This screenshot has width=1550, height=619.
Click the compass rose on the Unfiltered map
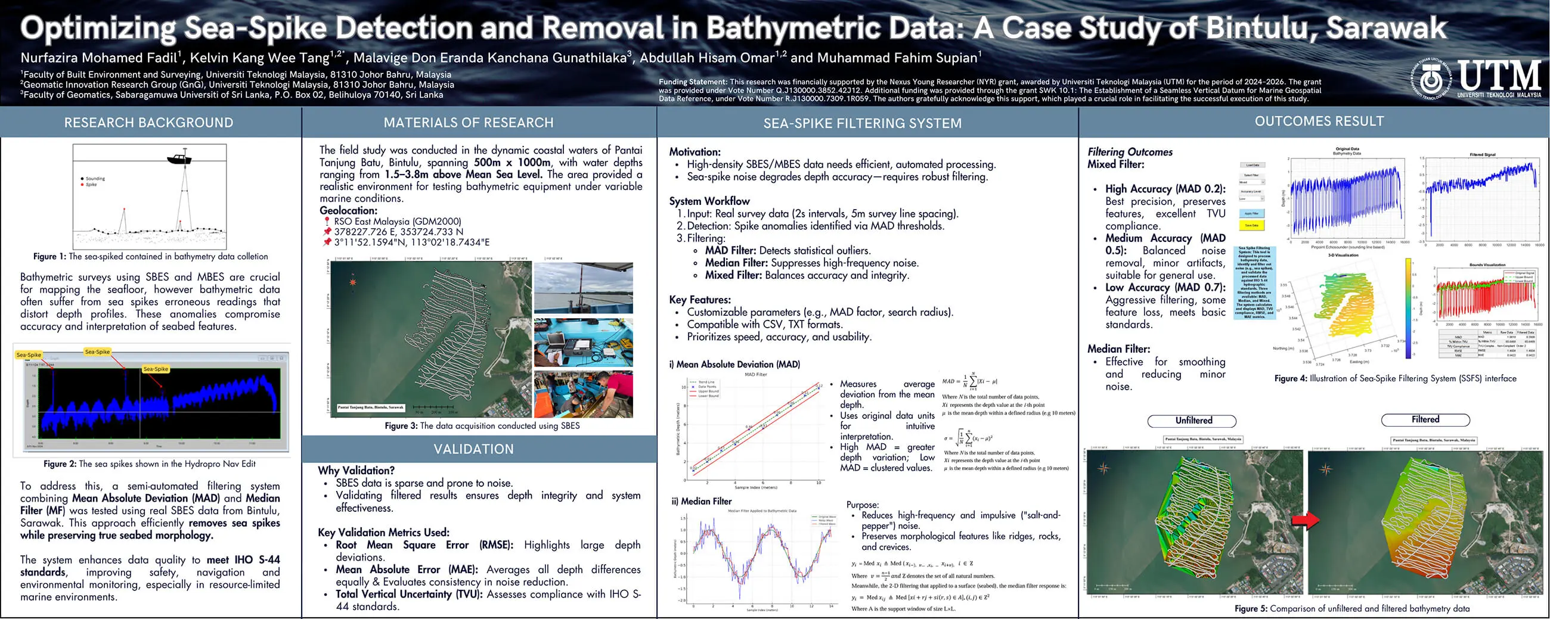1103,468
